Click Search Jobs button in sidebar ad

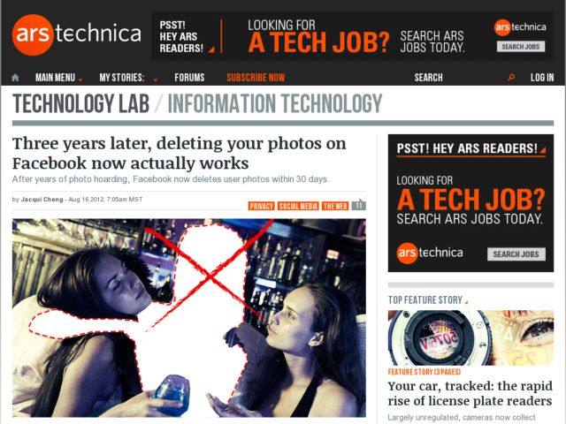coord(516,254)
